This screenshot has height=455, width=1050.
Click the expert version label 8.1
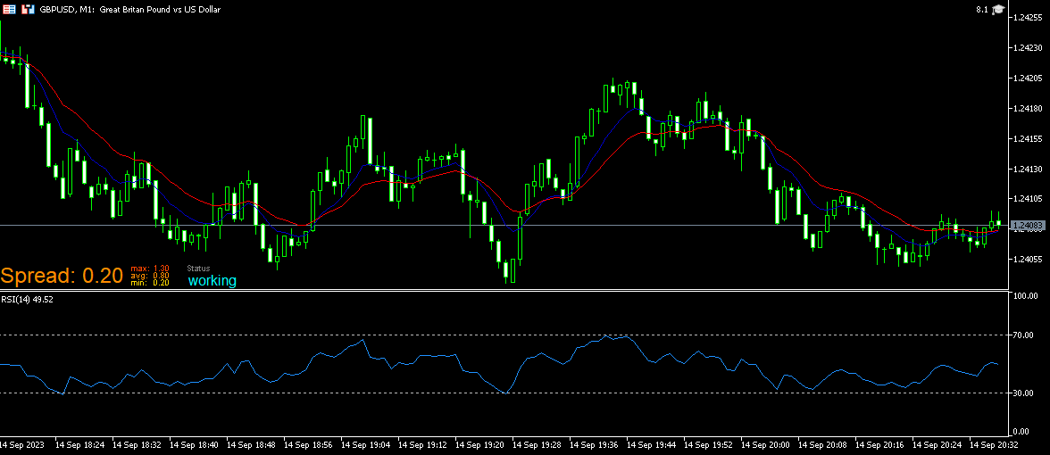coord(982,9)
